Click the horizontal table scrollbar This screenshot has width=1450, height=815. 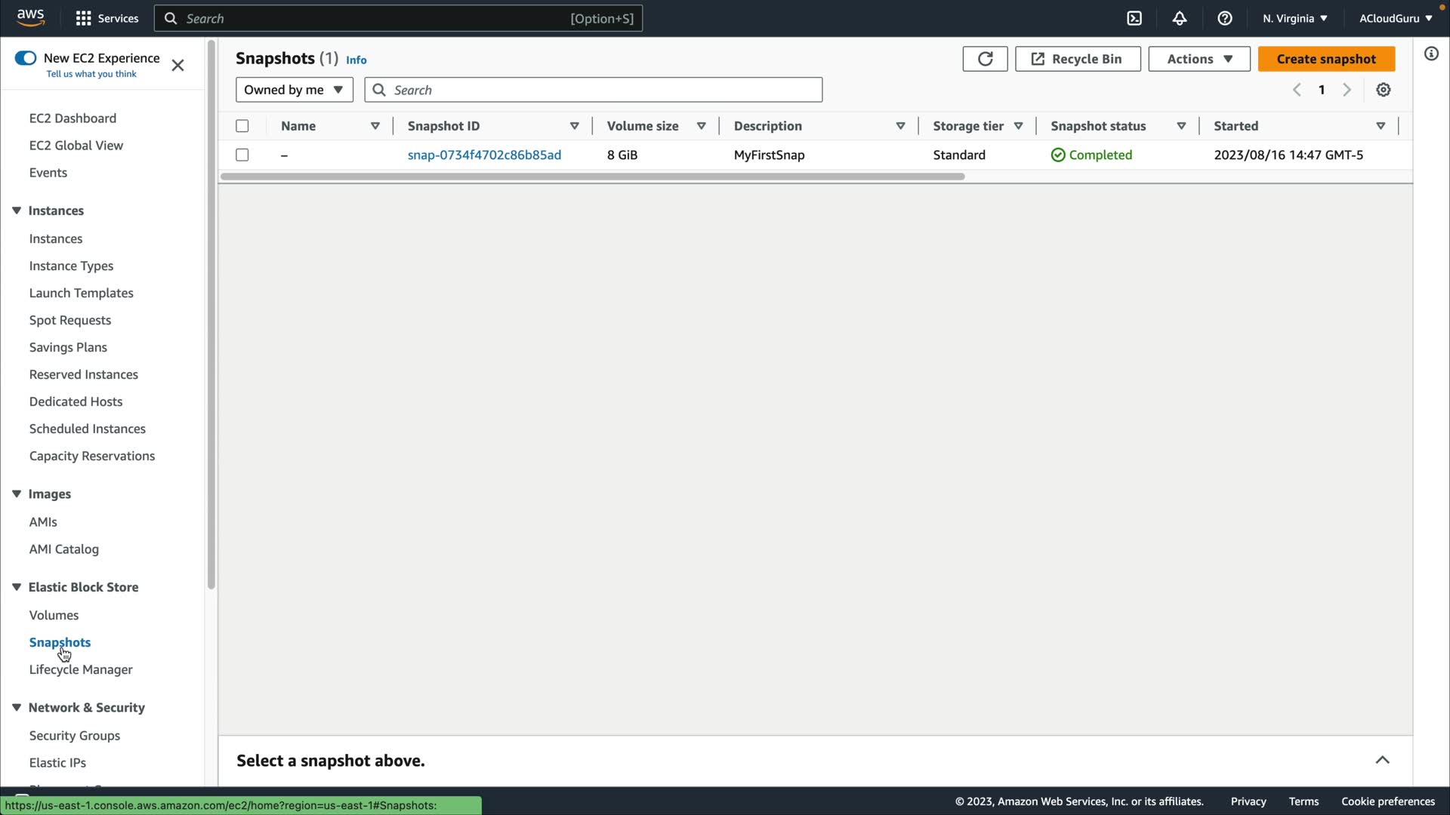pyautogui.click(x=592, y=177)
